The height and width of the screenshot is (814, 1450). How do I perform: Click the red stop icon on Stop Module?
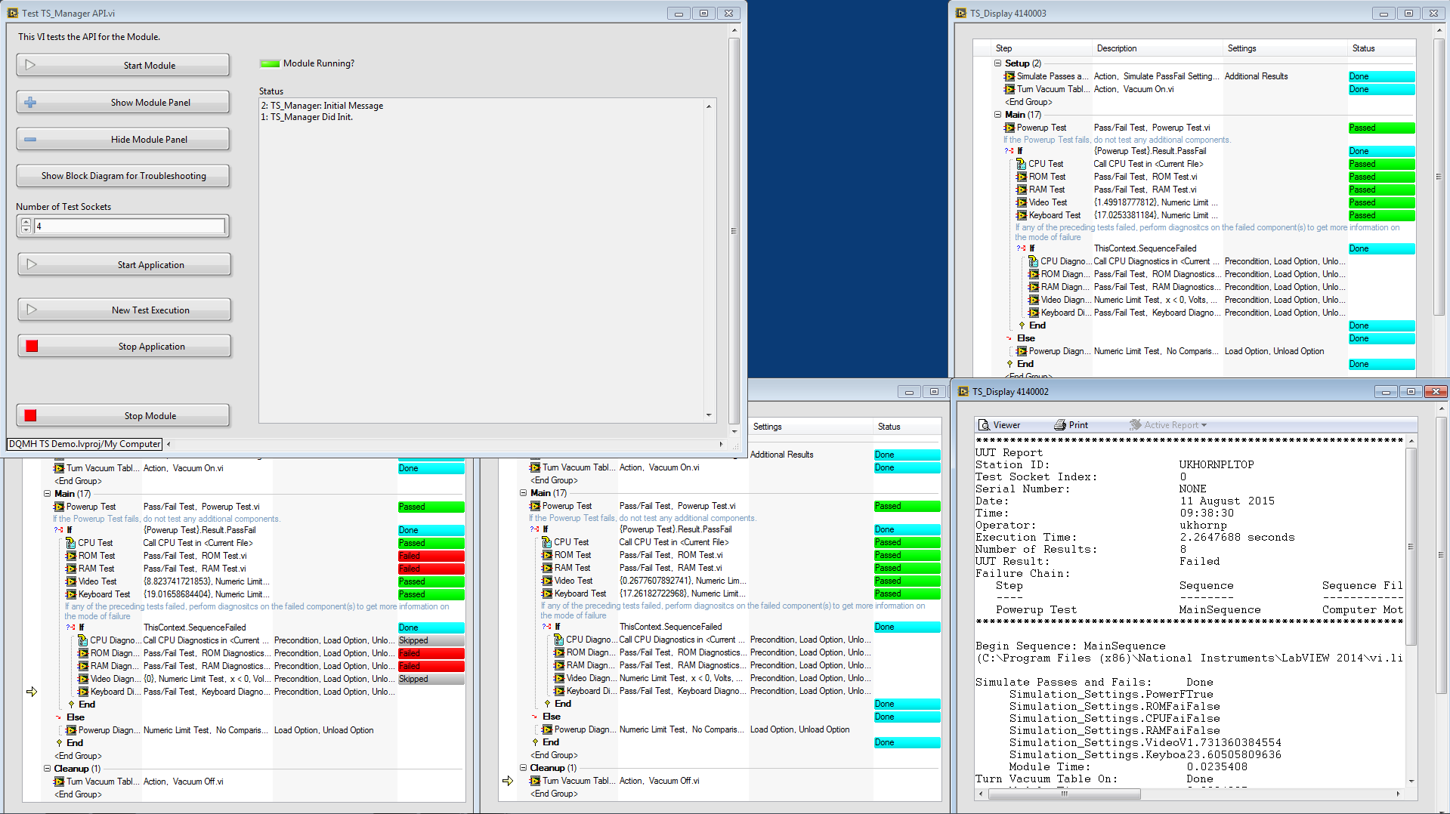coord(30,415)
